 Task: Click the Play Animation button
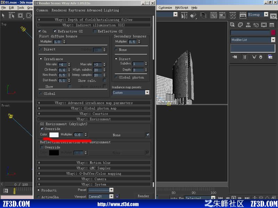pyautogui.click(x=234, y=198)
